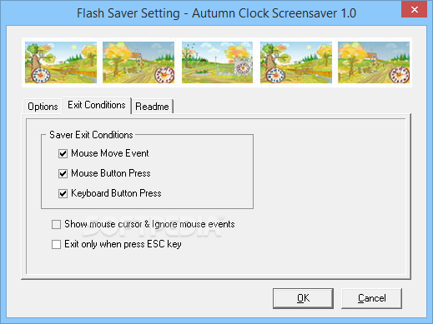Toggle the Mouse Button Press checkbox
This screenshot has width=433, height=324.
[63, 173]
